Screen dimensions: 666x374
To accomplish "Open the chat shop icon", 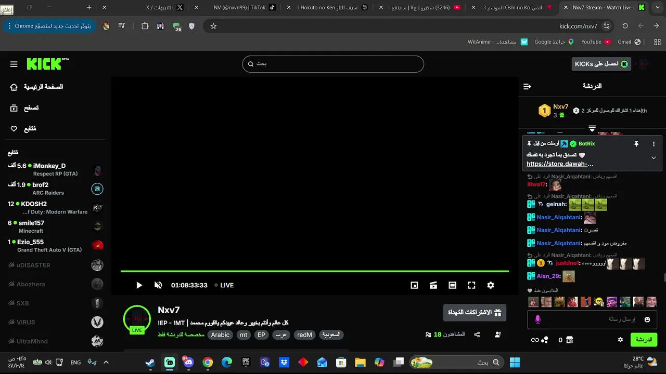I will (x=570, y=340).
